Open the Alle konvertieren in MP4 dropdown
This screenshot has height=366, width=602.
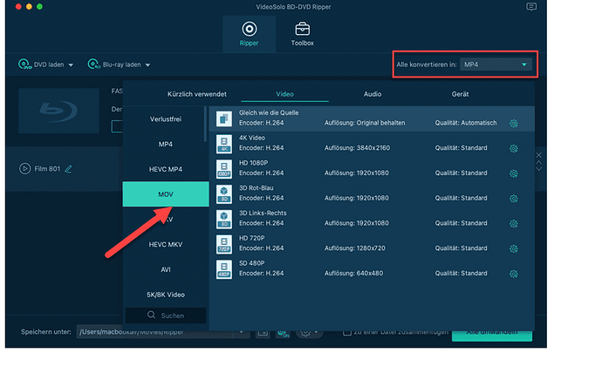[x=496, y=64]
